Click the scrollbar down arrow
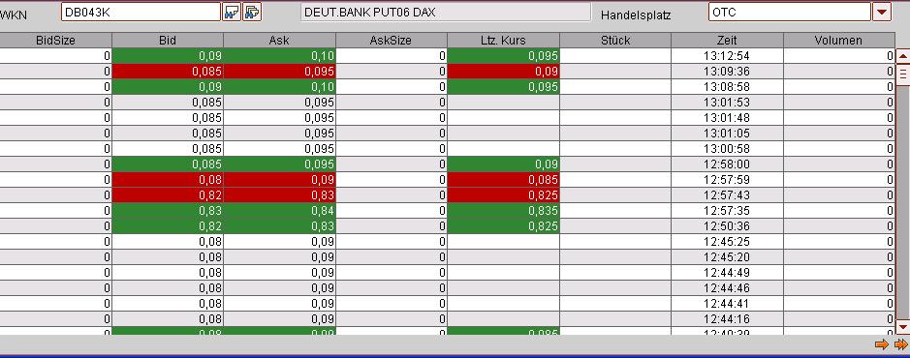This screenshot has width=910, height=358. [x=902, y=327]
